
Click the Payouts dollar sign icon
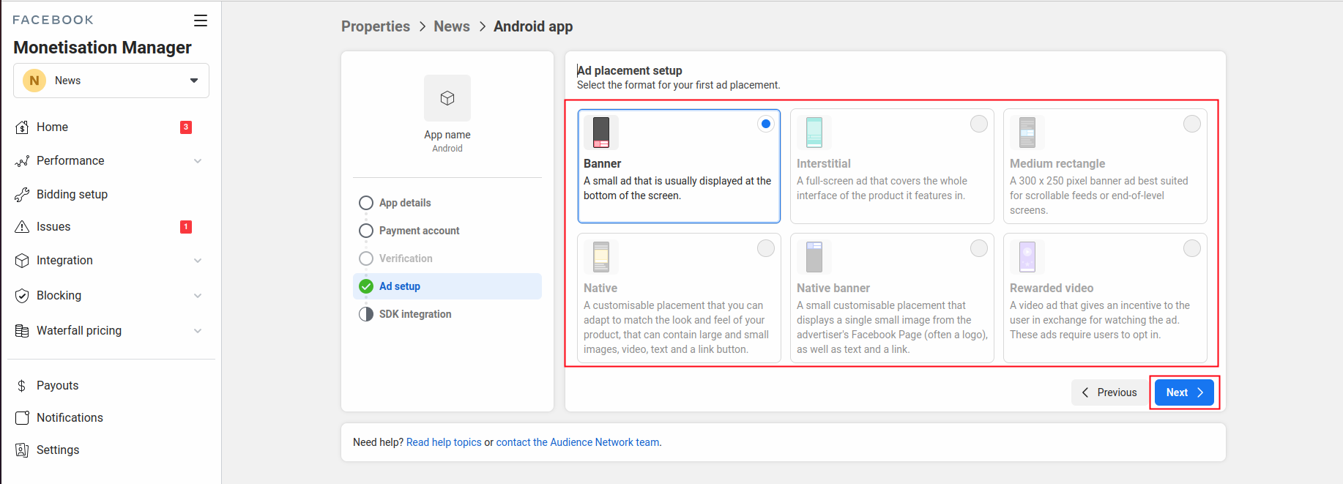[22, 386]
